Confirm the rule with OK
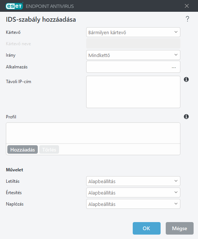198x239 pixels. [x=147, y=228]
